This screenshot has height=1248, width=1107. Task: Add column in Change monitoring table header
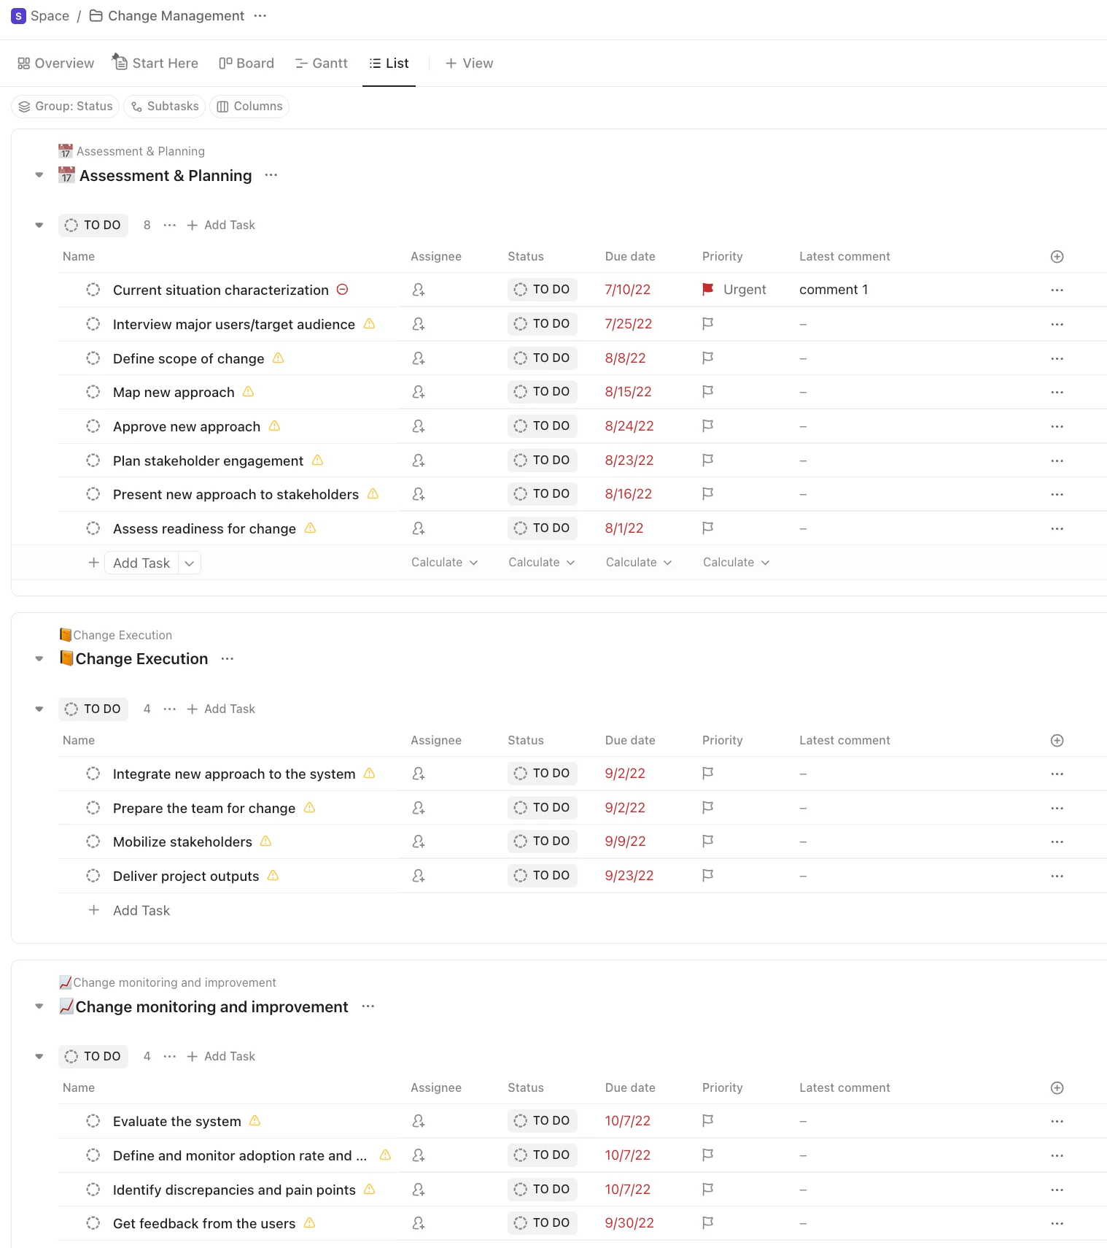[x=1057, y=1088]
